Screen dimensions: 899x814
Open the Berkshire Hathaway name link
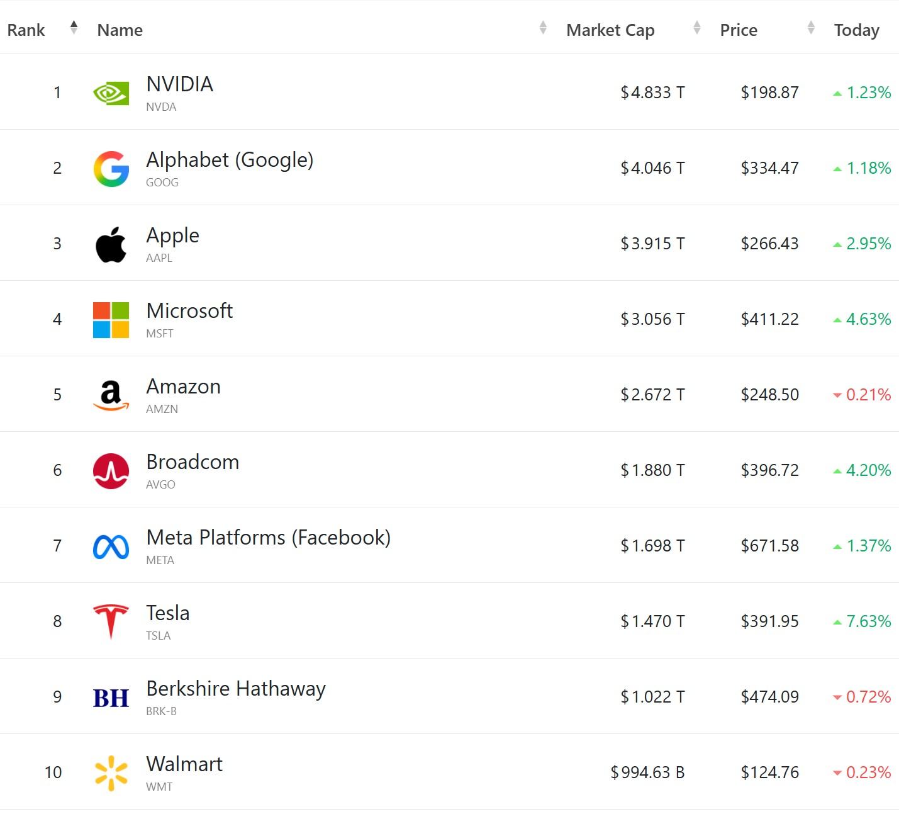click(x=236, y=689)
